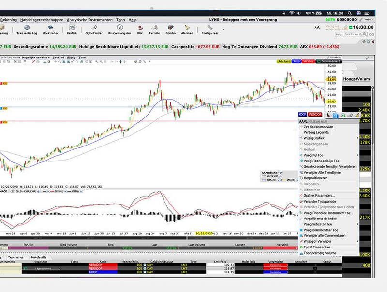Click the 102.31 limit price cell
Viewport: 387px width, 292px height.
pyautogui.click(x=220, y=265)
